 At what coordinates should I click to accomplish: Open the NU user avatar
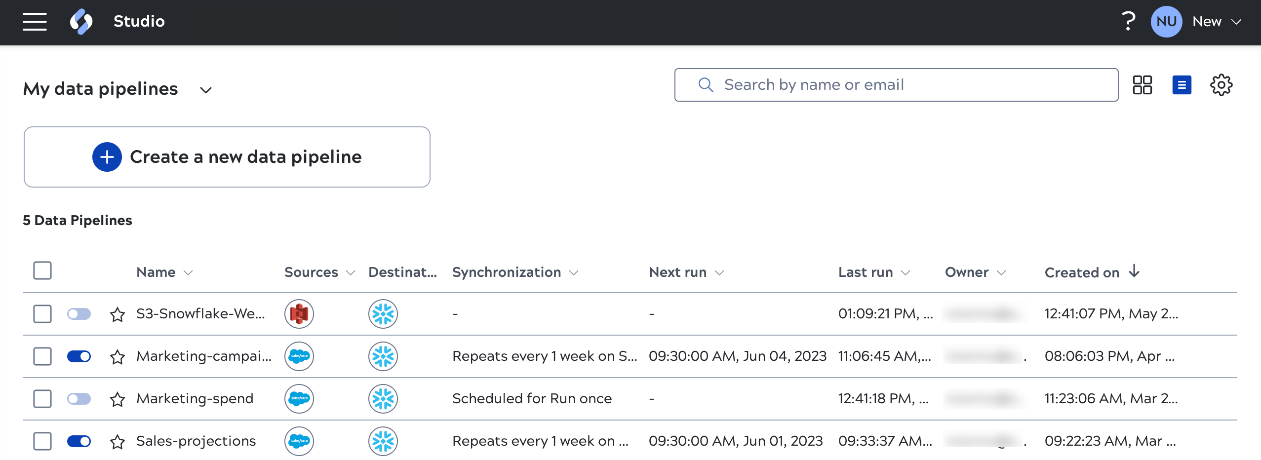tap(1166, 21)
